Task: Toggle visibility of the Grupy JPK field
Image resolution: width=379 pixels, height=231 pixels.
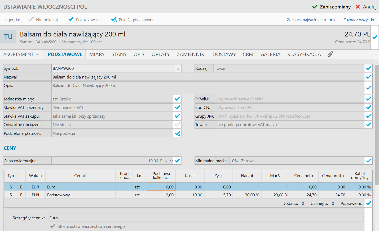Action: (368, 116)
